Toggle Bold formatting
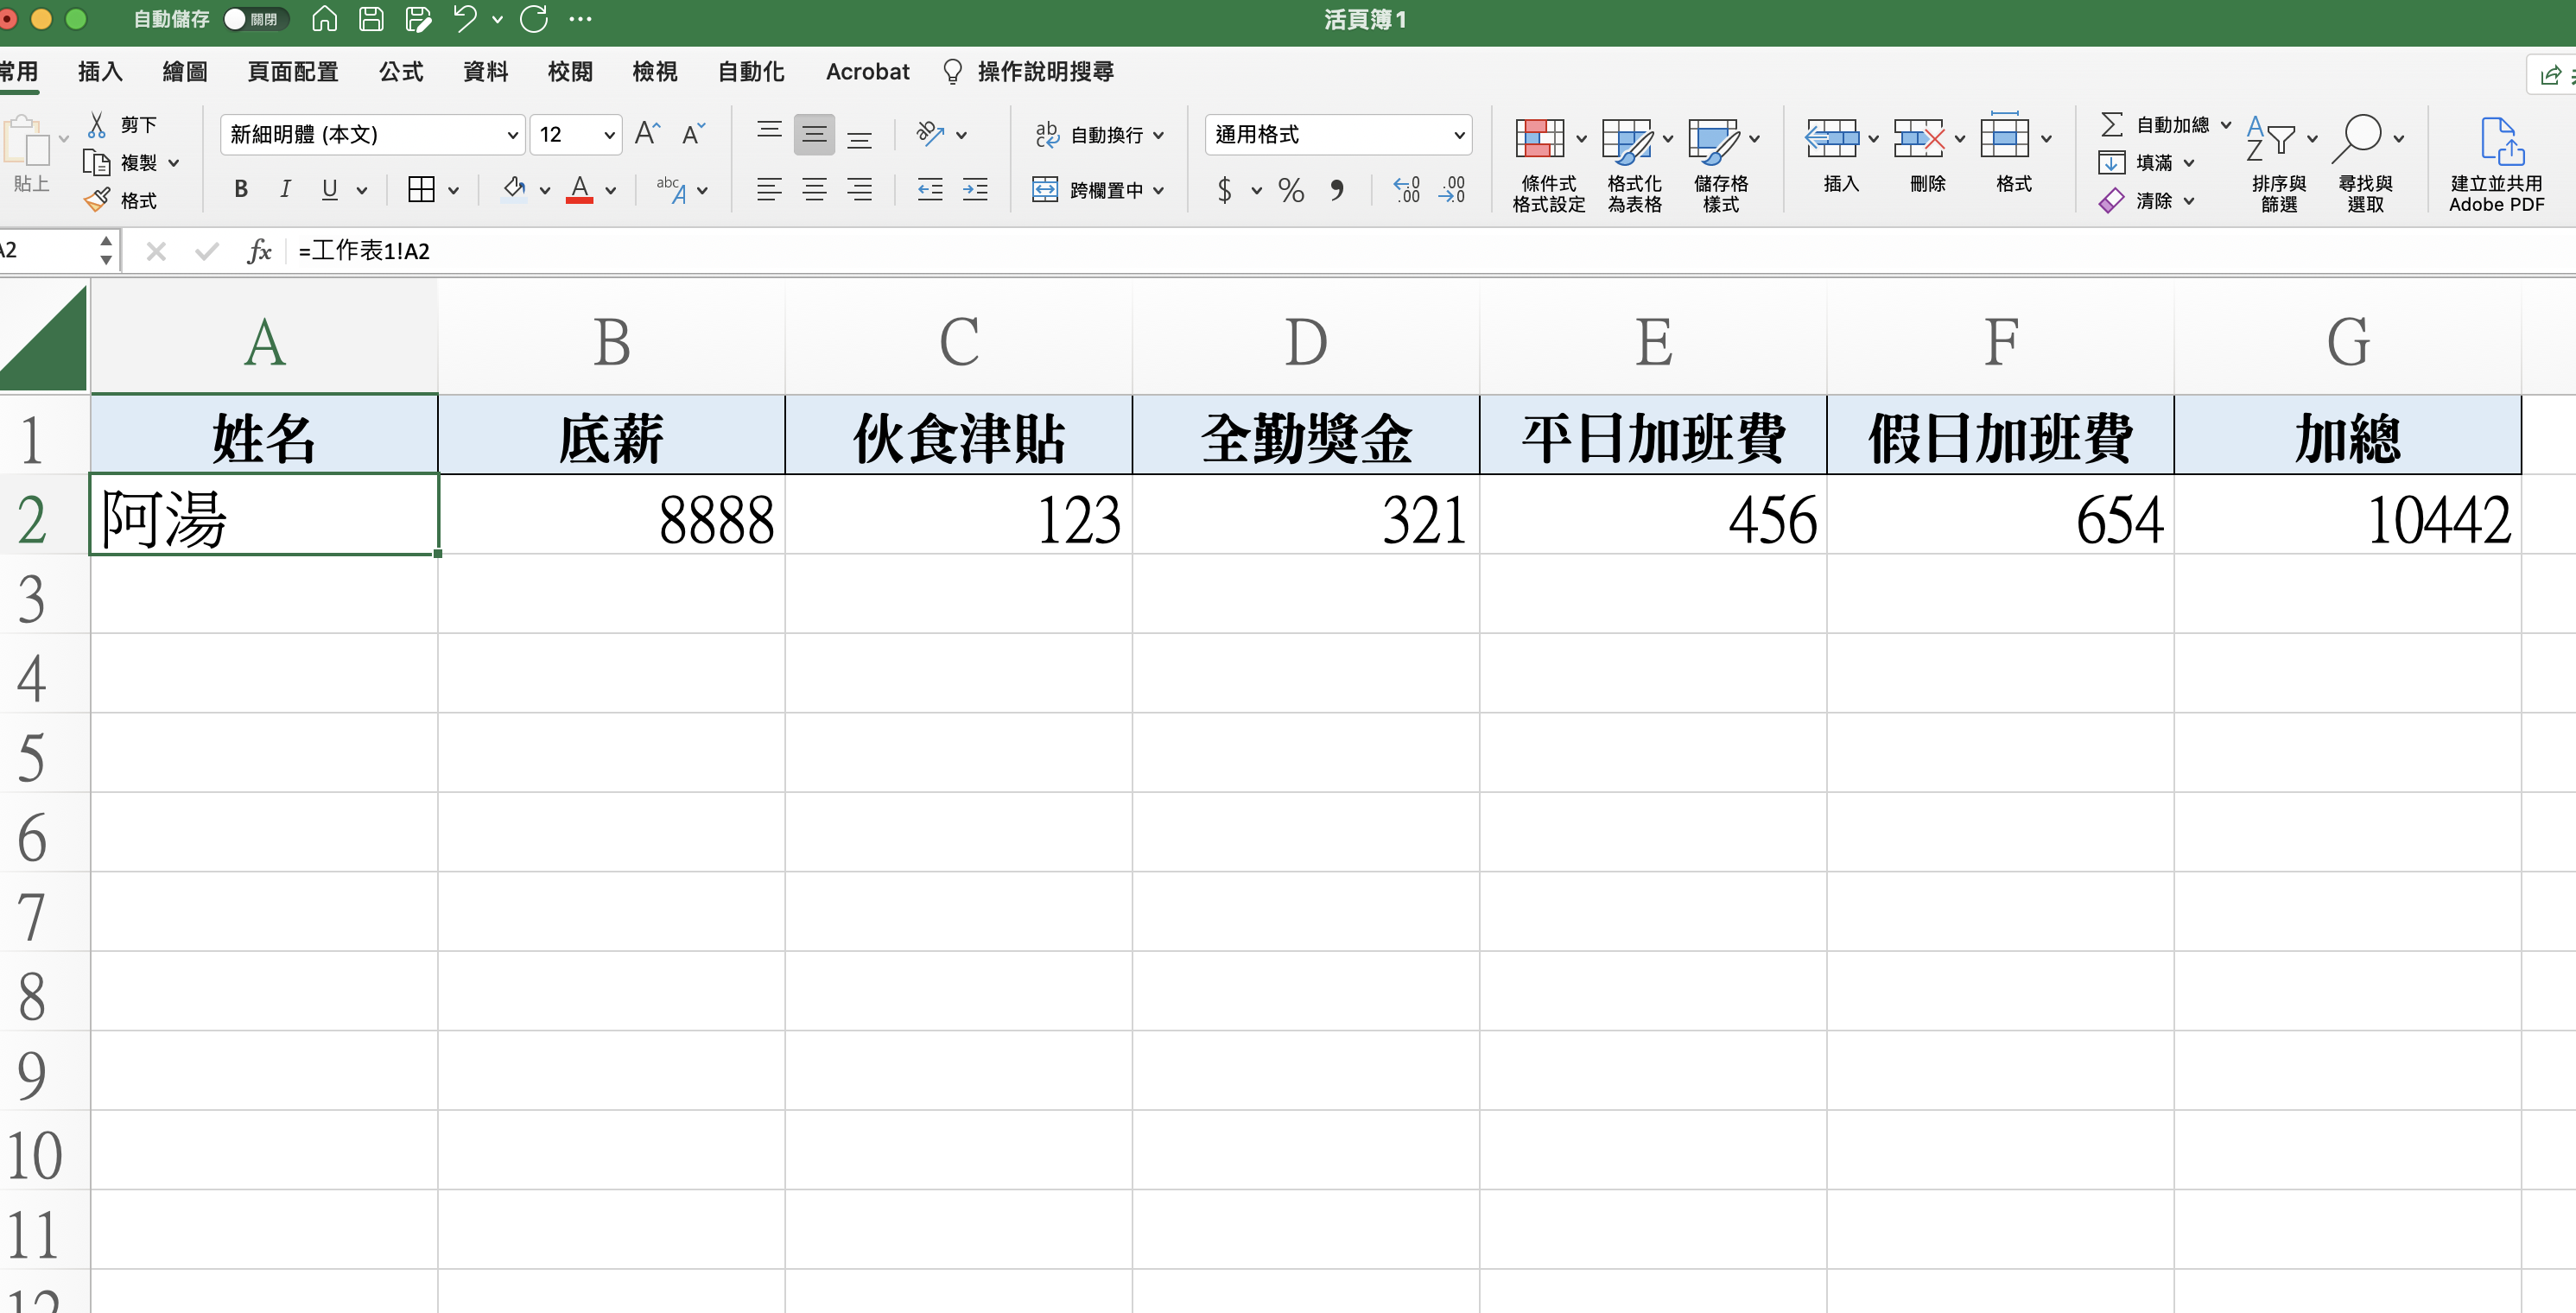Image resolution: width=2576 pixels, height=1313 pixels. click(x=240, y=189)
